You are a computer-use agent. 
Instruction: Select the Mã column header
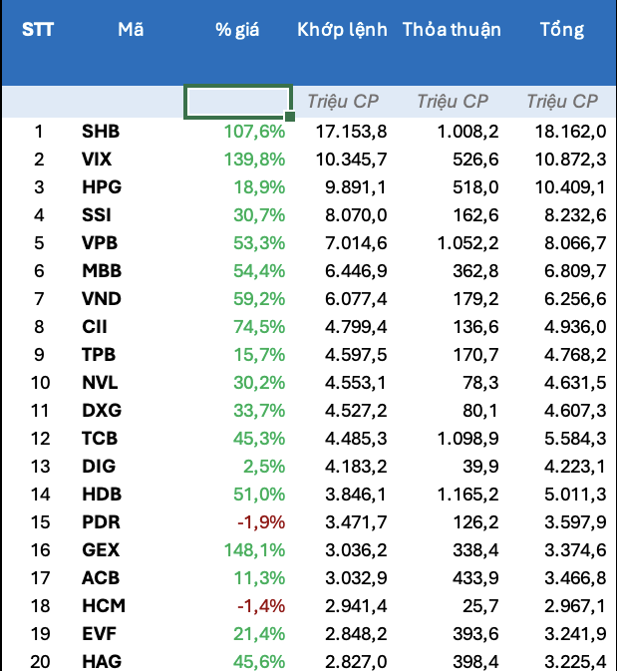[131, 30]
